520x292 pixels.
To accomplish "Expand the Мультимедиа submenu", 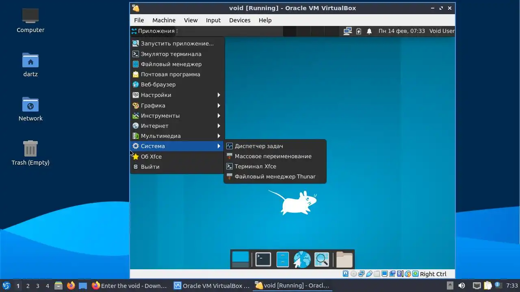I will pos(177,136).
